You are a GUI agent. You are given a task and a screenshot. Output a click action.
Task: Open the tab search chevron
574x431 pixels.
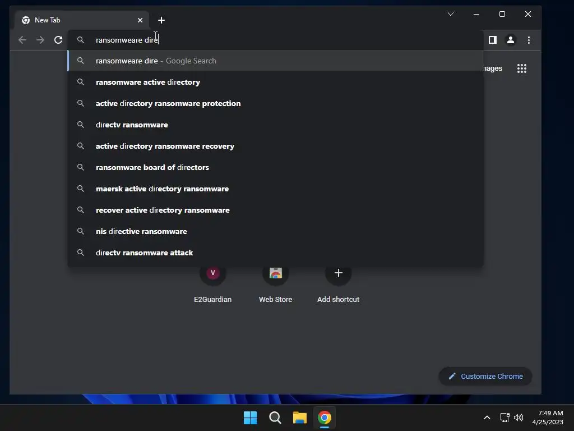(451, 14)
